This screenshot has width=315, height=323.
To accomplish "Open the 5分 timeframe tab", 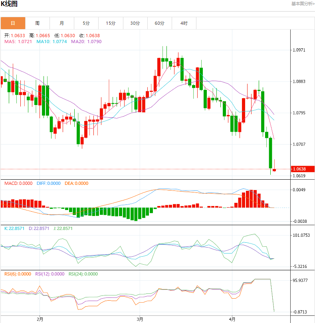I will tap(86, 23).
